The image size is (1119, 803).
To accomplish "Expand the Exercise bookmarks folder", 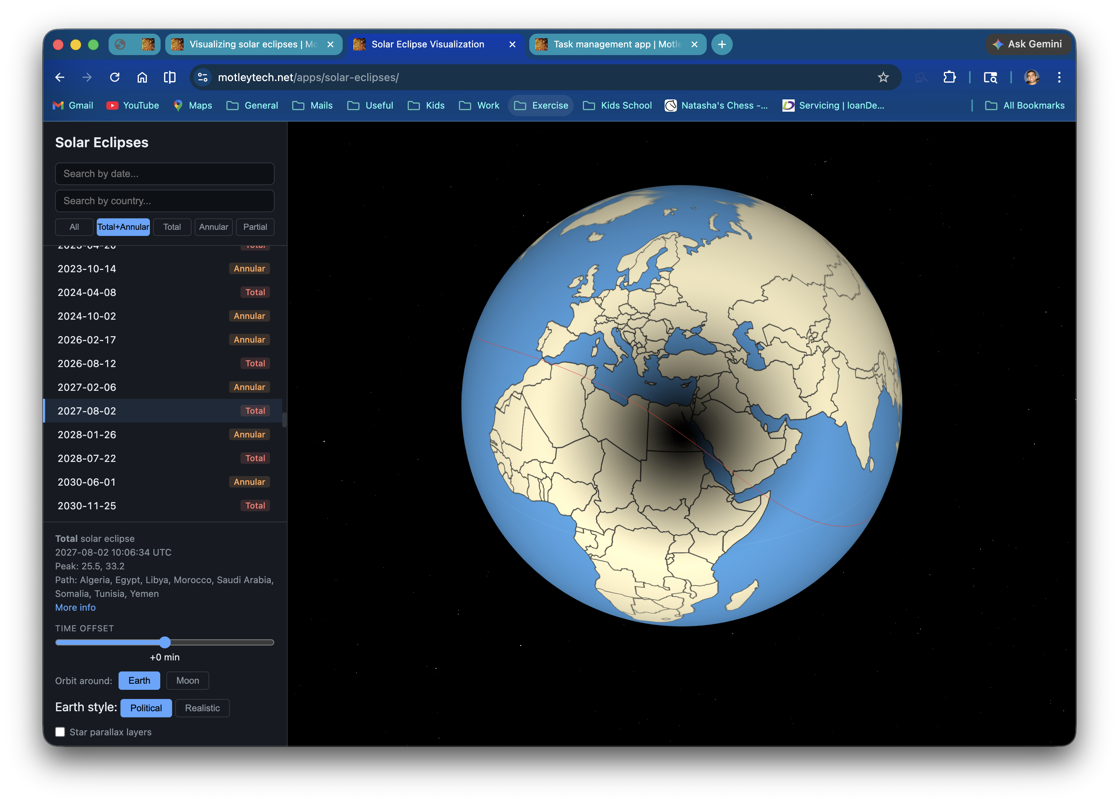I will [540, 105].
